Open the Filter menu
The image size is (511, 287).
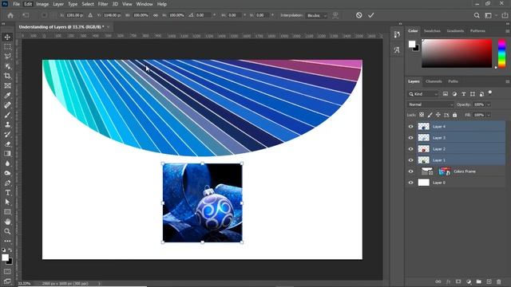click(x=103, y=4)
